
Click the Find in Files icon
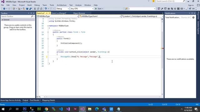click(x=126, y=9)
